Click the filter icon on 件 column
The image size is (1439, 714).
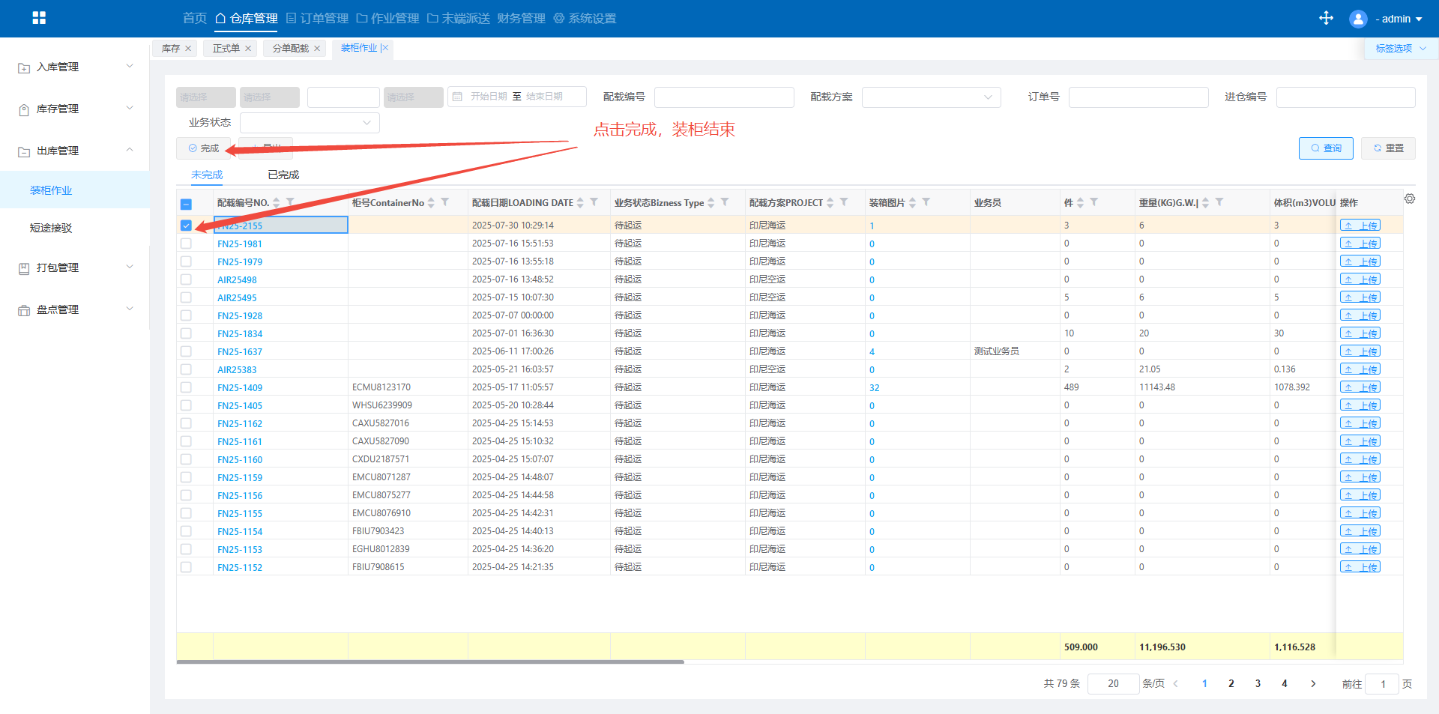[1093, 202]
